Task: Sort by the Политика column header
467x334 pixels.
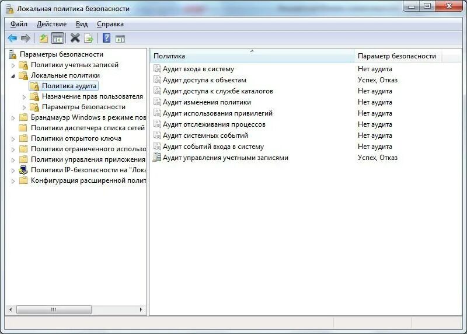Action: coord(252,55)
